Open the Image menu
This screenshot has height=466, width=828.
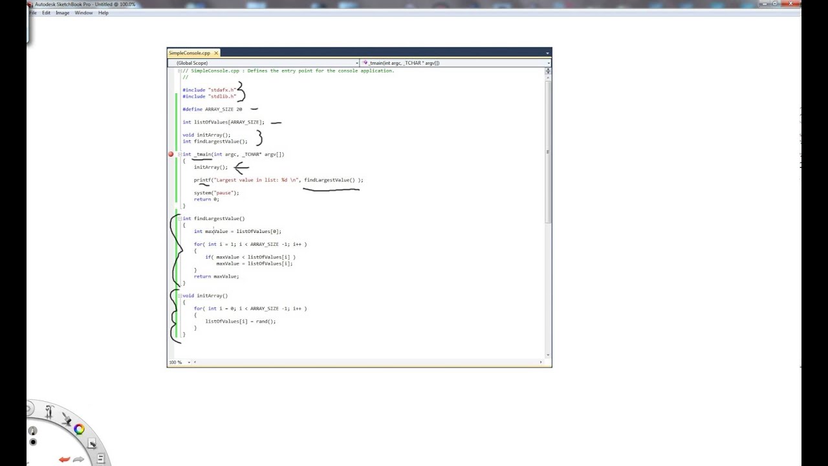tap(63, 13)
